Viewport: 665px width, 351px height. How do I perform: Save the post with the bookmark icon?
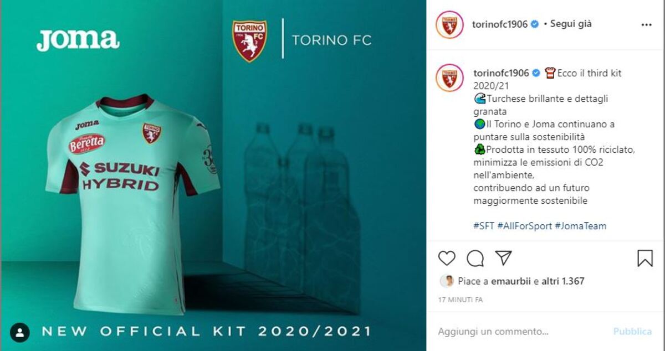click(645, 259)
